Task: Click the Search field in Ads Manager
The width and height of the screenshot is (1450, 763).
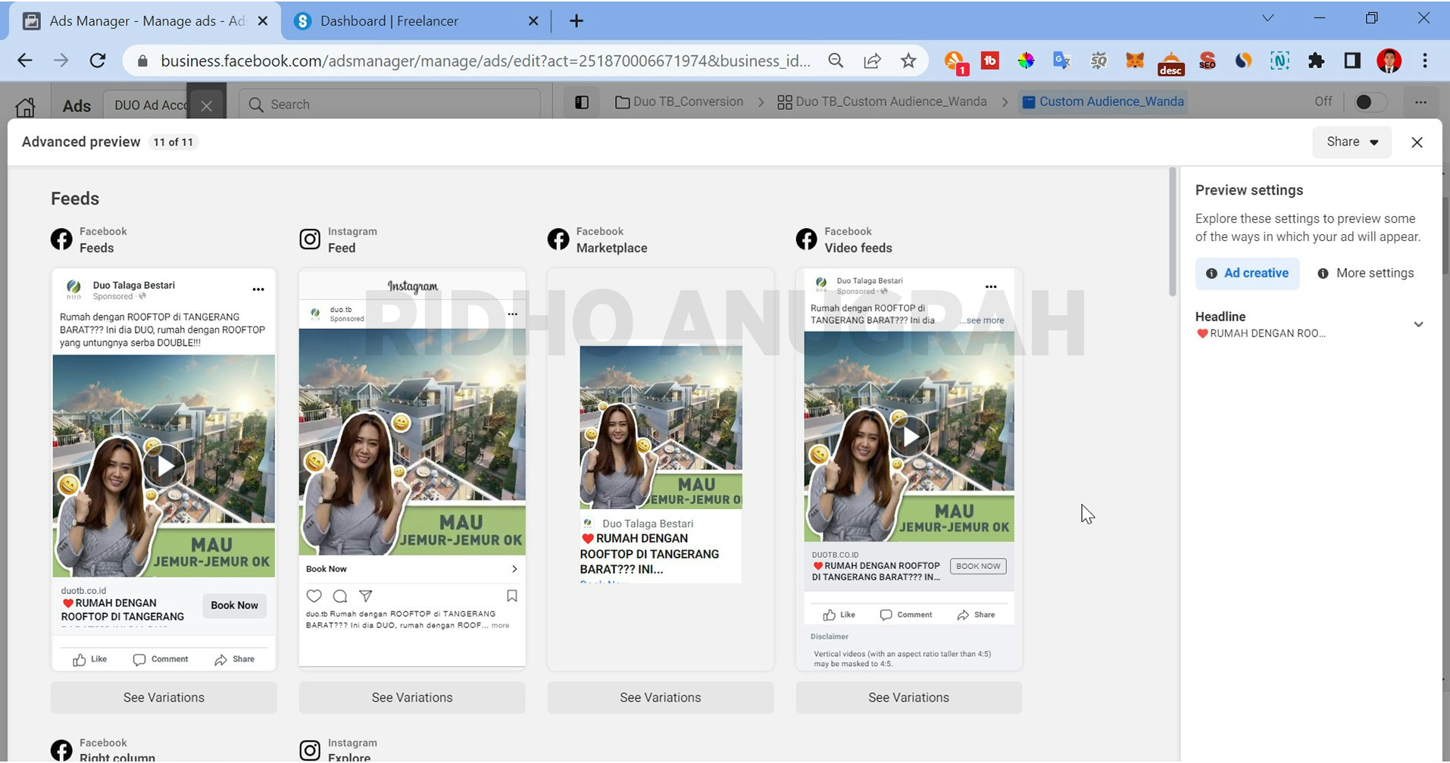Action: point(389,105)
